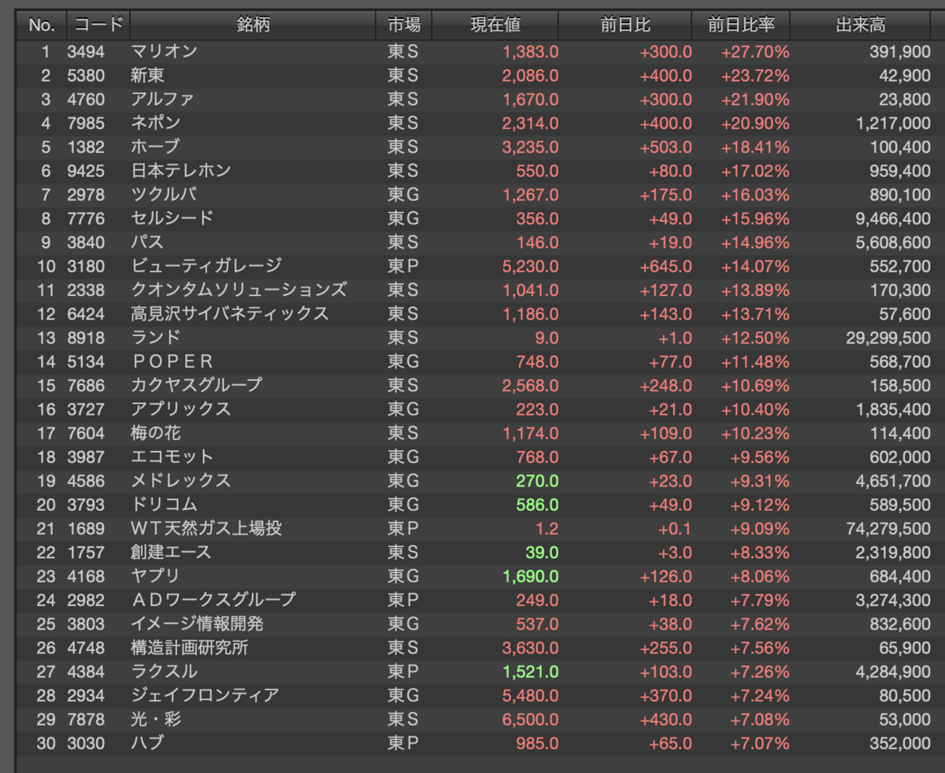This screenshot has height=773, width=945.
Task: Click the 光・彩 stock name
Action: 156,718
